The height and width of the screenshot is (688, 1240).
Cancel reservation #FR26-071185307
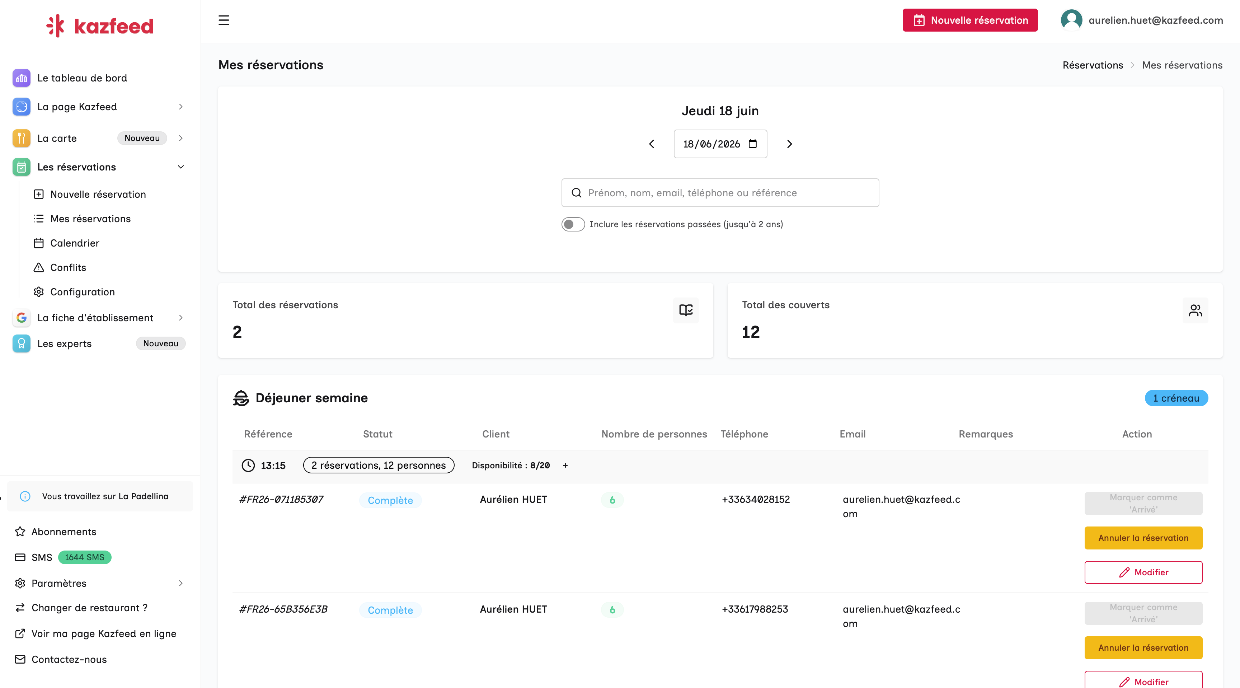(x=1143, y=538)
